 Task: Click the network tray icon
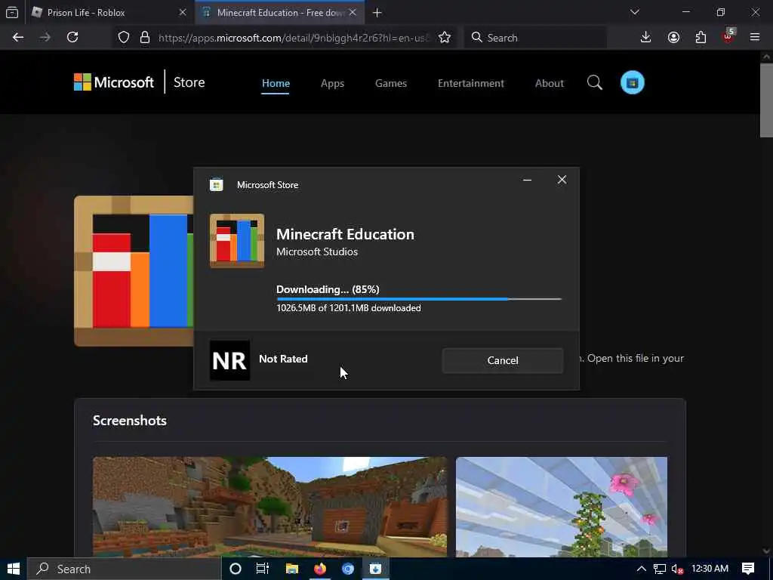point(659,569)
